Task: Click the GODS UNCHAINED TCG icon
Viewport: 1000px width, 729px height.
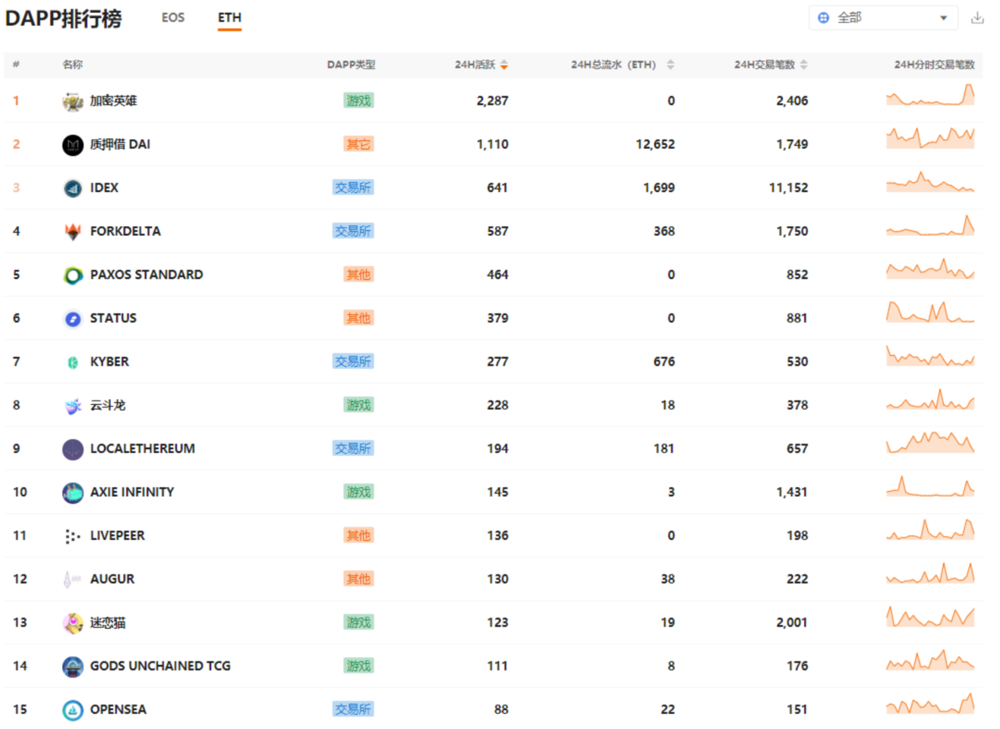Action: (x=73, y=666)
